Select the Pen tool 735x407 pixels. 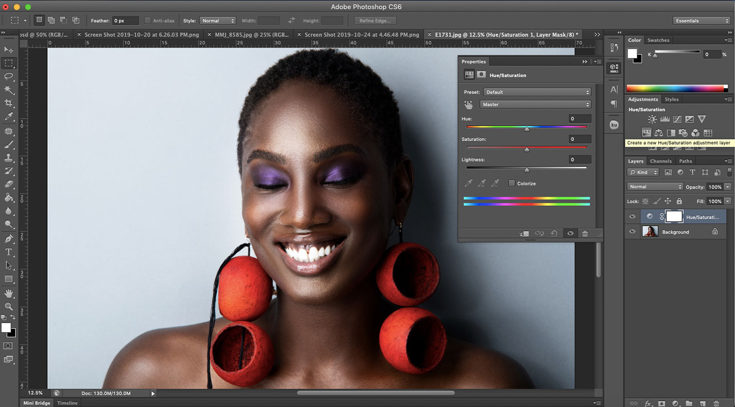pyautogui.click(x=9, y=239)
